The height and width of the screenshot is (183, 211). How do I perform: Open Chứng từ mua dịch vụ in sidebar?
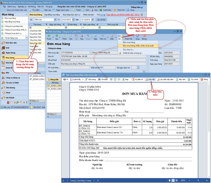(x=13, y=34)
